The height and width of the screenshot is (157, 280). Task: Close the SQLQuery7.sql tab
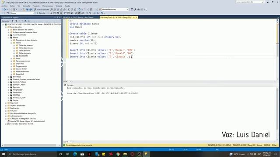(136, 17)
